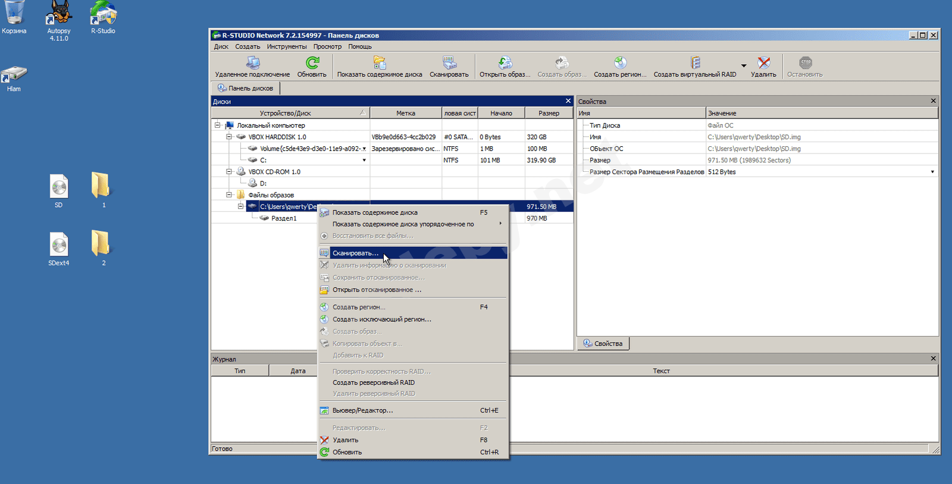952x484 pixels.
Task: Collapse the VBOX HARDDISK 1.0 tree node
Action: pyautogui.click(x=229, y=137)
